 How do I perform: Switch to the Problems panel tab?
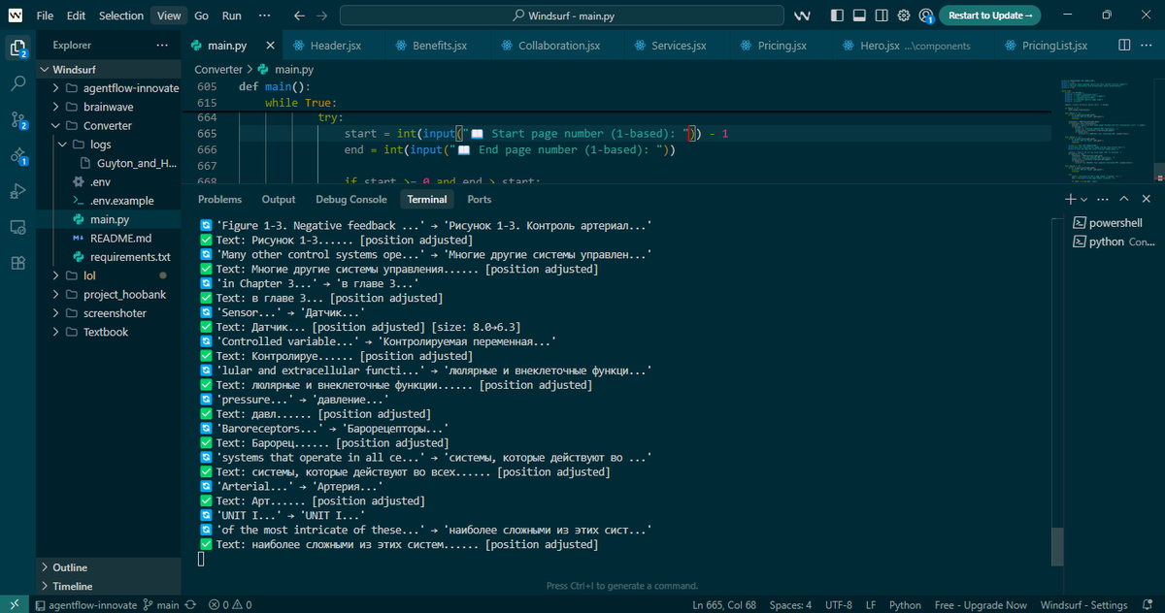(219, 199)
